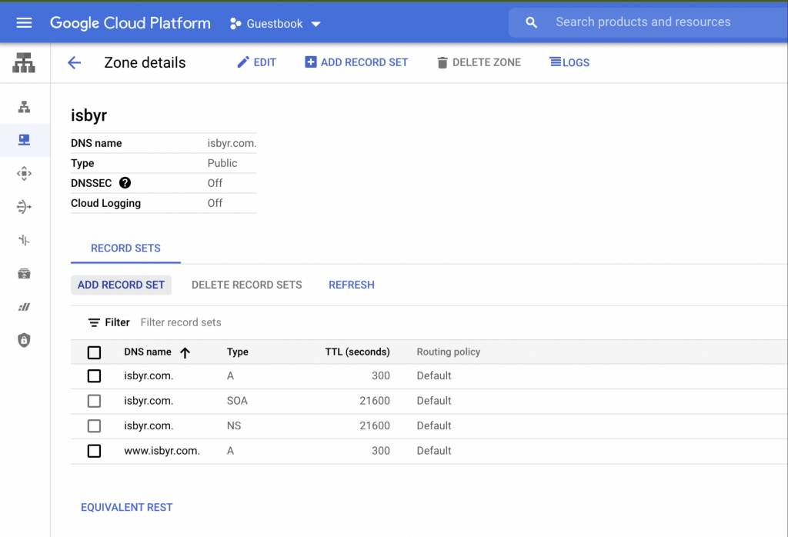
Task: Click the DNS name value isbyr.com. in details
Action: tap(232, 143)
